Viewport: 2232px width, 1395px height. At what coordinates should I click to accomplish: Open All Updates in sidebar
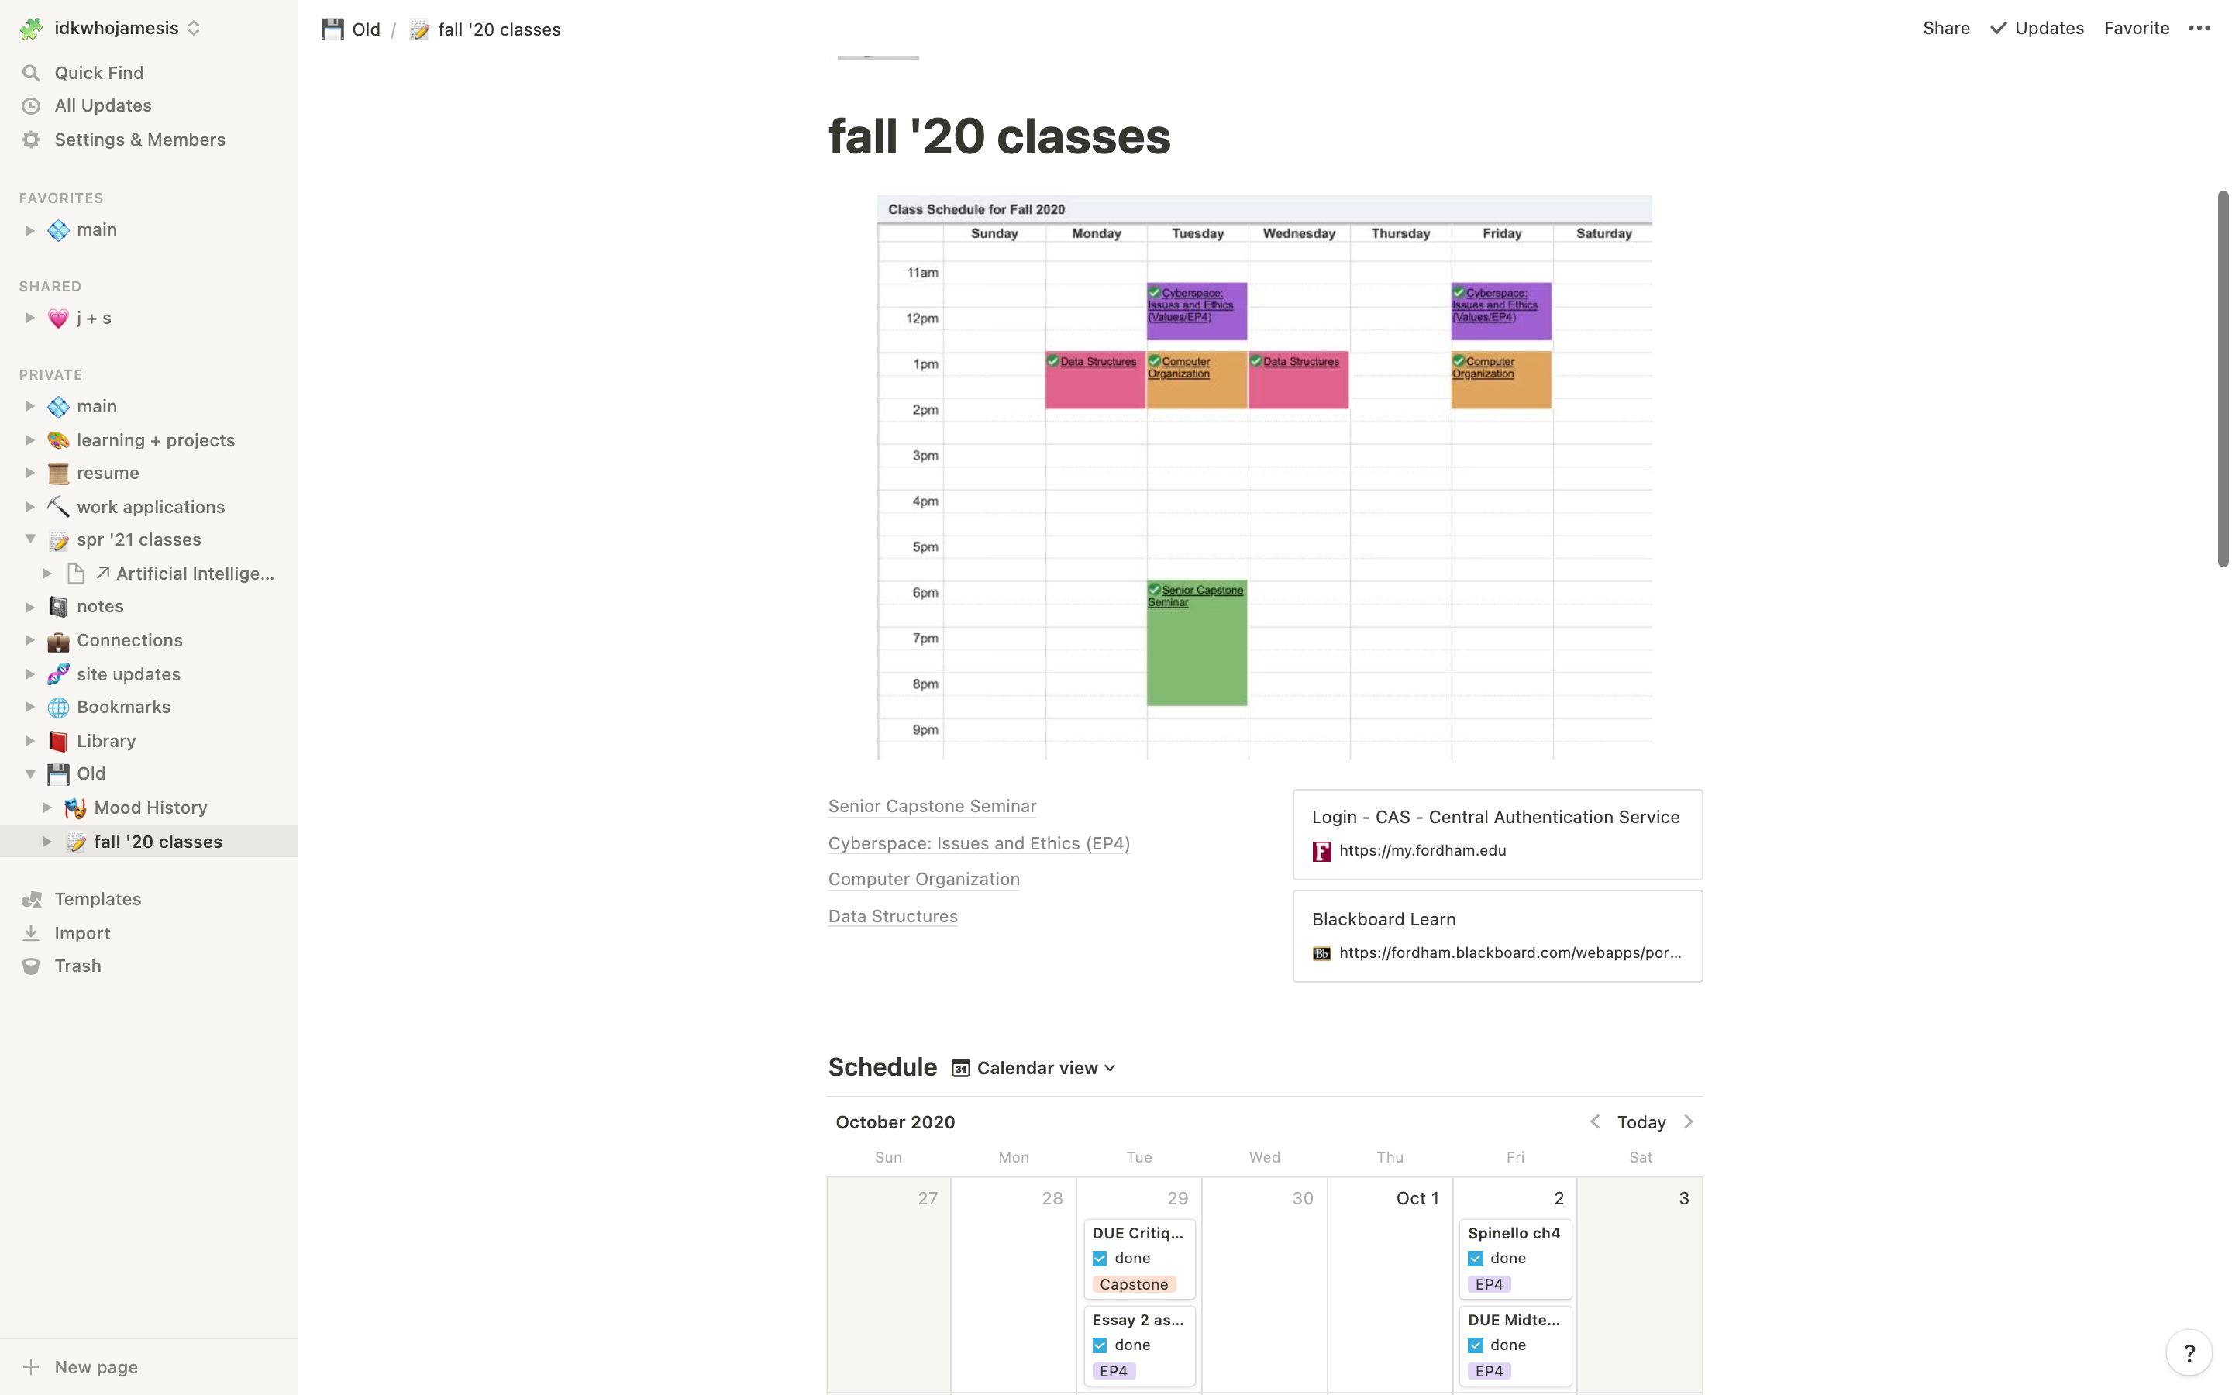(x=103, y=106)
